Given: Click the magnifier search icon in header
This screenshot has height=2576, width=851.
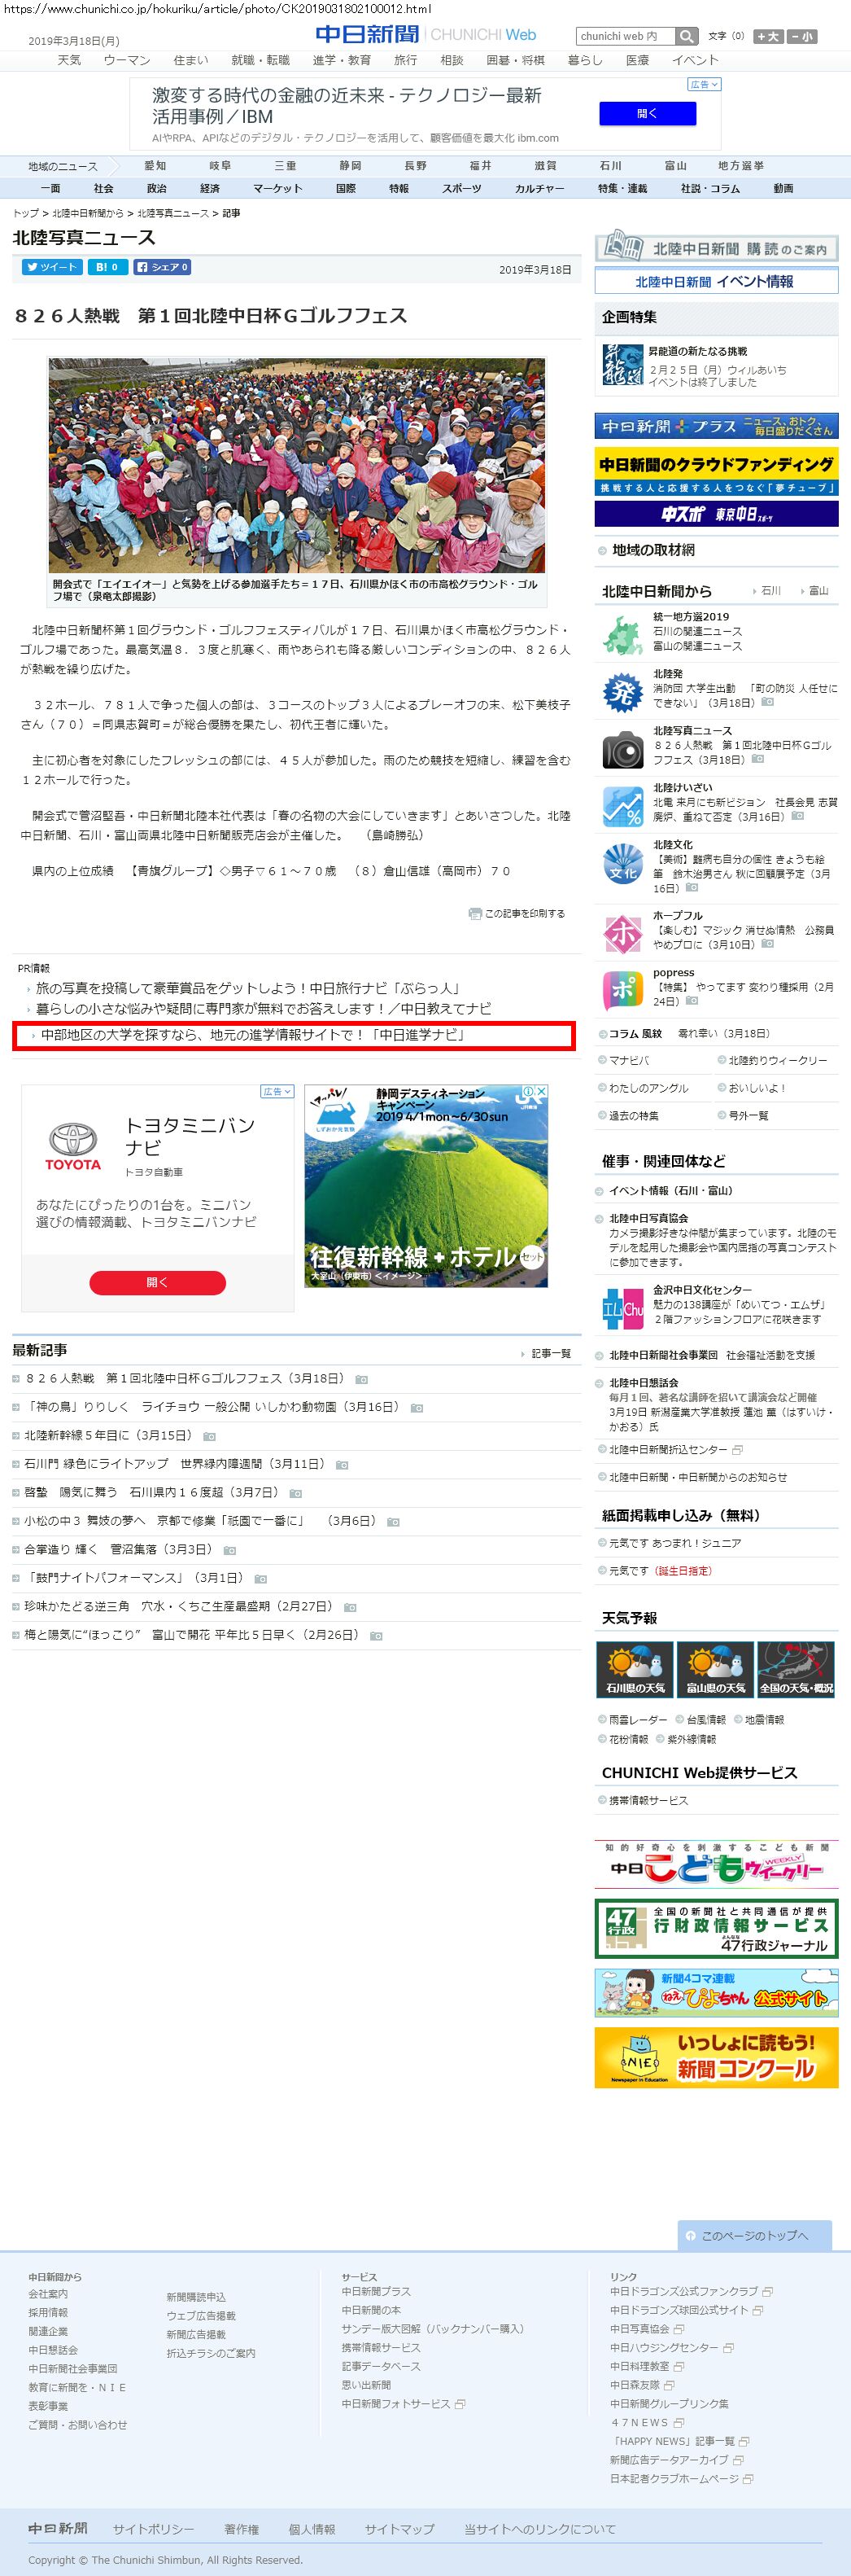Looking at the screenshot, I should [686, 36].
